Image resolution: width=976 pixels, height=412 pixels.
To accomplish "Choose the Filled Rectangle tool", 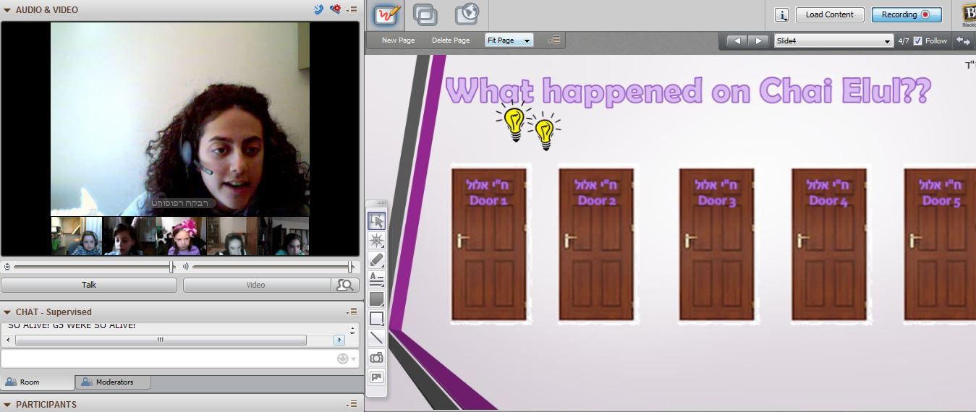I will [x=376, y=299].
